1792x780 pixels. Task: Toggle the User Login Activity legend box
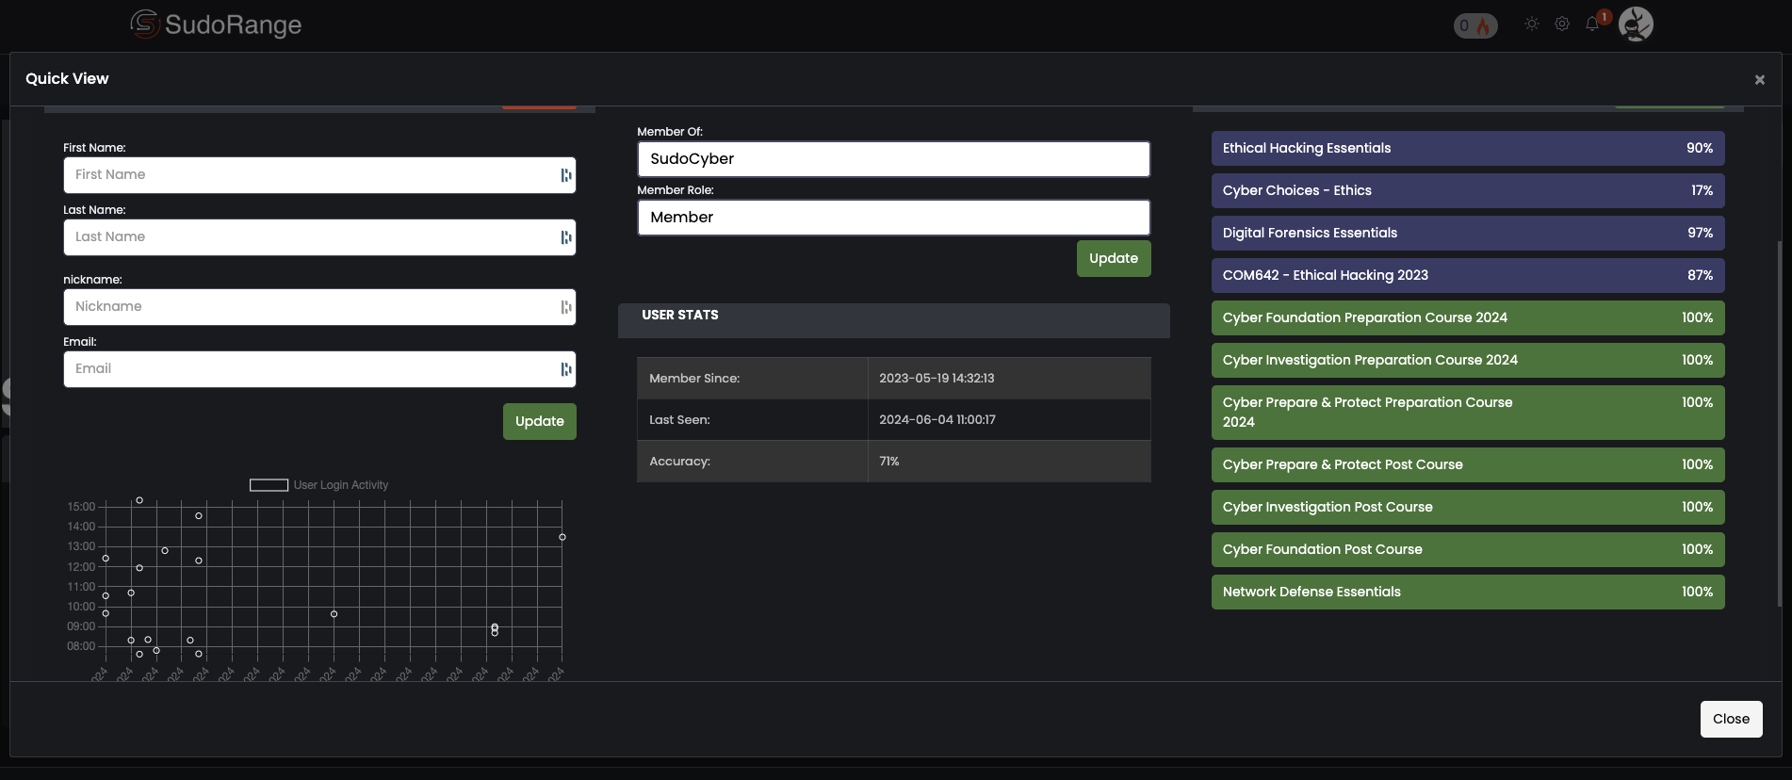coord(269,485)
